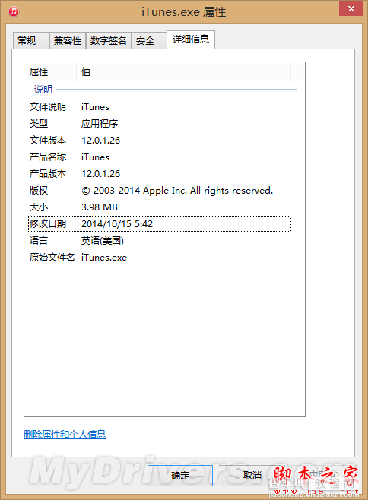Click the 取消 button

coord(252,476)
